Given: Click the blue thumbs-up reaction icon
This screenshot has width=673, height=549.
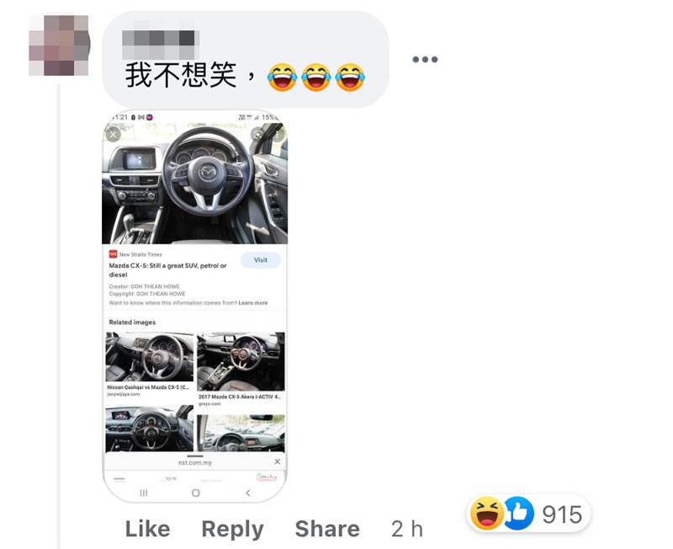Looking at the screenshot, I should tap(518, 513).
